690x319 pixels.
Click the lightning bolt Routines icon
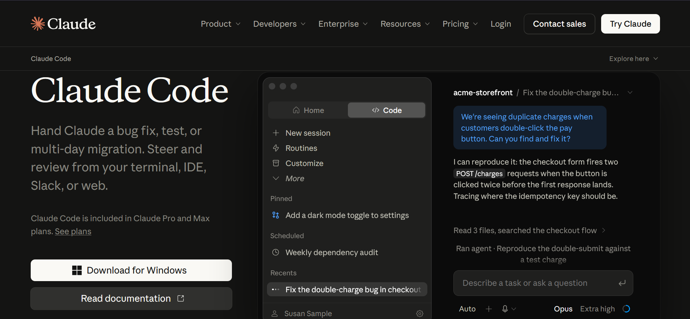pyautogui.click(x=276, y=148)
